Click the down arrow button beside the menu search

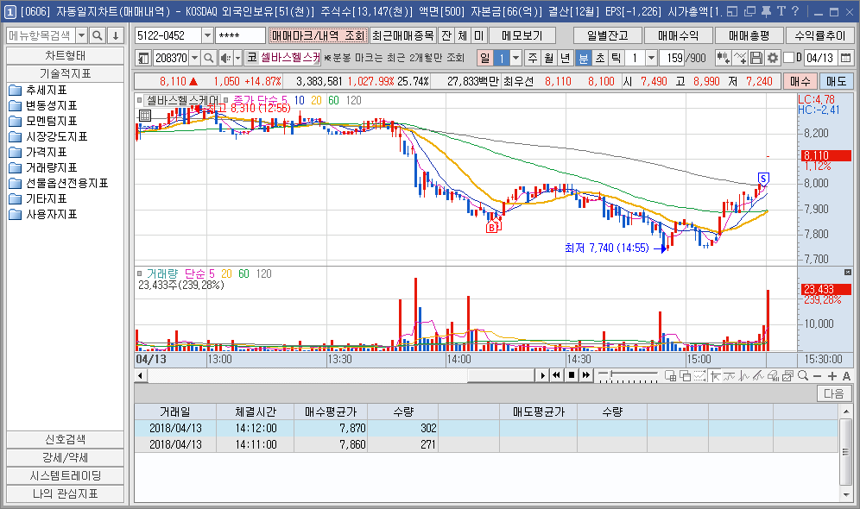(x=116, y=35)
